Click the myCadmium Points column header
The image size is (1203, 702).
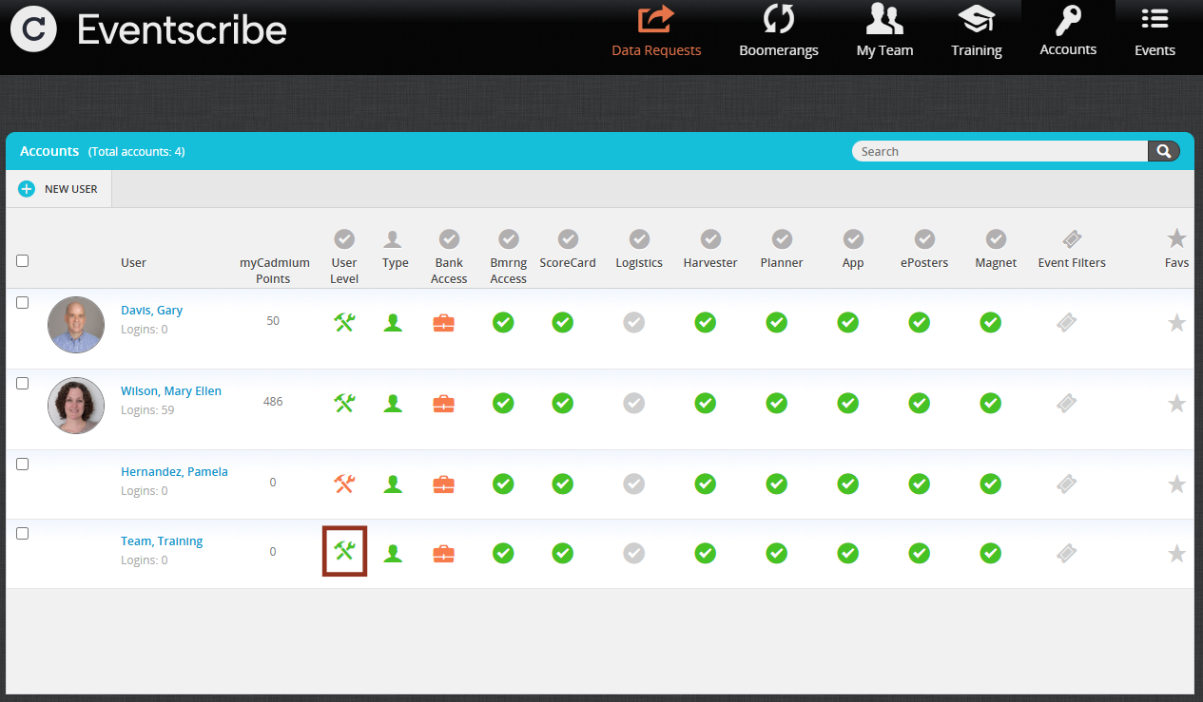(x=274, y=271)
